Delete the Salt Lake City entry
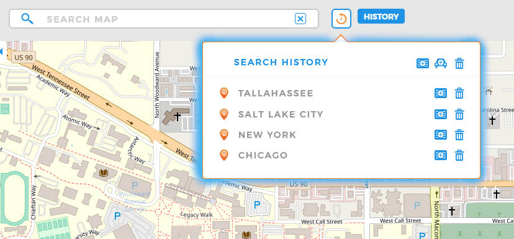The height and width of the screenshot is (239, 514). click(459, 114)
